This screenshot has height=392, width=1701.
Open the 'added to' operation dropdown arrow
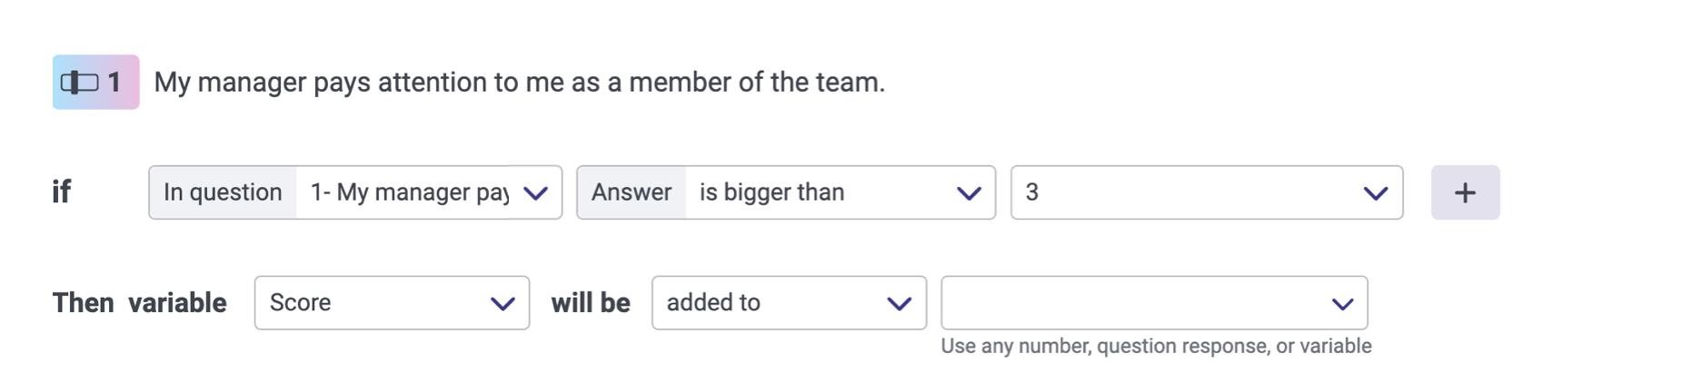[899, 304]
